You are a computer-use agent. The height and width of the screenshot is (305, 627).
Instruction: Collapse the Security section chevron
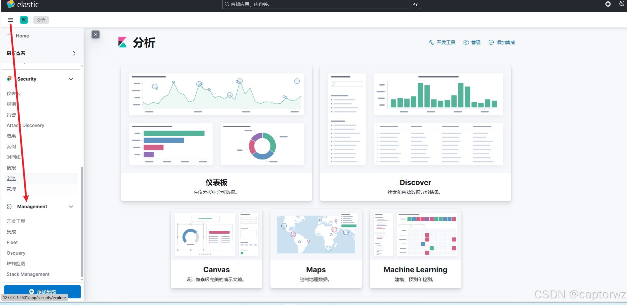click(71, 79)
